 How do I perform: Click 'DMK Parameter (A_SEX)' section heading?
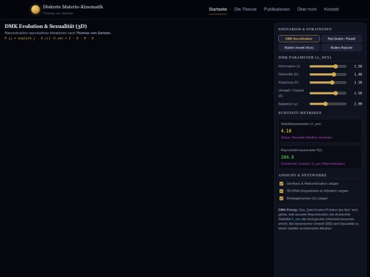pyautogui.click(x=305, y=57)
